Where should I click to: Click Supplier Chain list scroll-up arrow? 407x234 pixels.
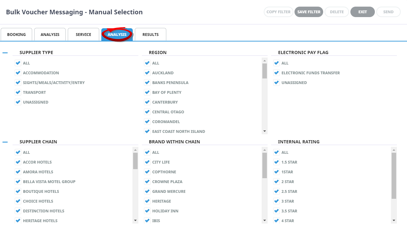pyautogui.click(x=135, y=150)
